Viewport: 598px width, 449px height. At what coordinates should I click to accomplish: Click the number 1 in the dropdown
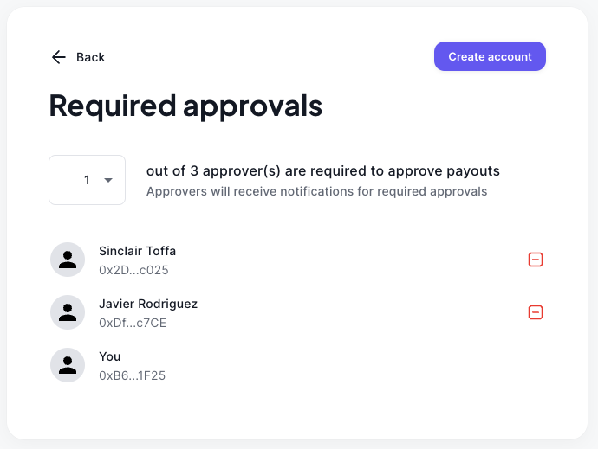point(87,180)
